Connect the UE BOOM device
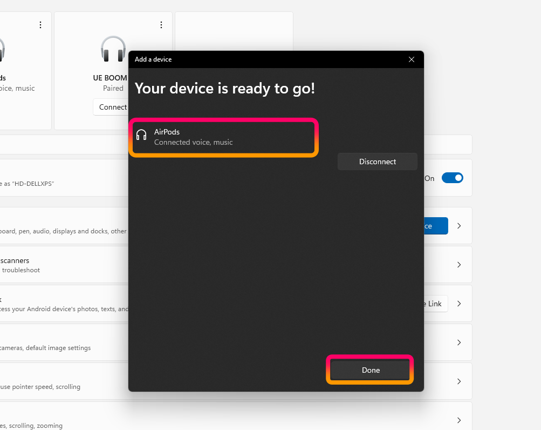541x430 pixels. click(x=111, y=107)
